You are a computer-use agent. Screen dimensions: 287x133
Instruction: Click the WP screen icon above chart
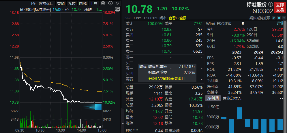tap(117, 9)
